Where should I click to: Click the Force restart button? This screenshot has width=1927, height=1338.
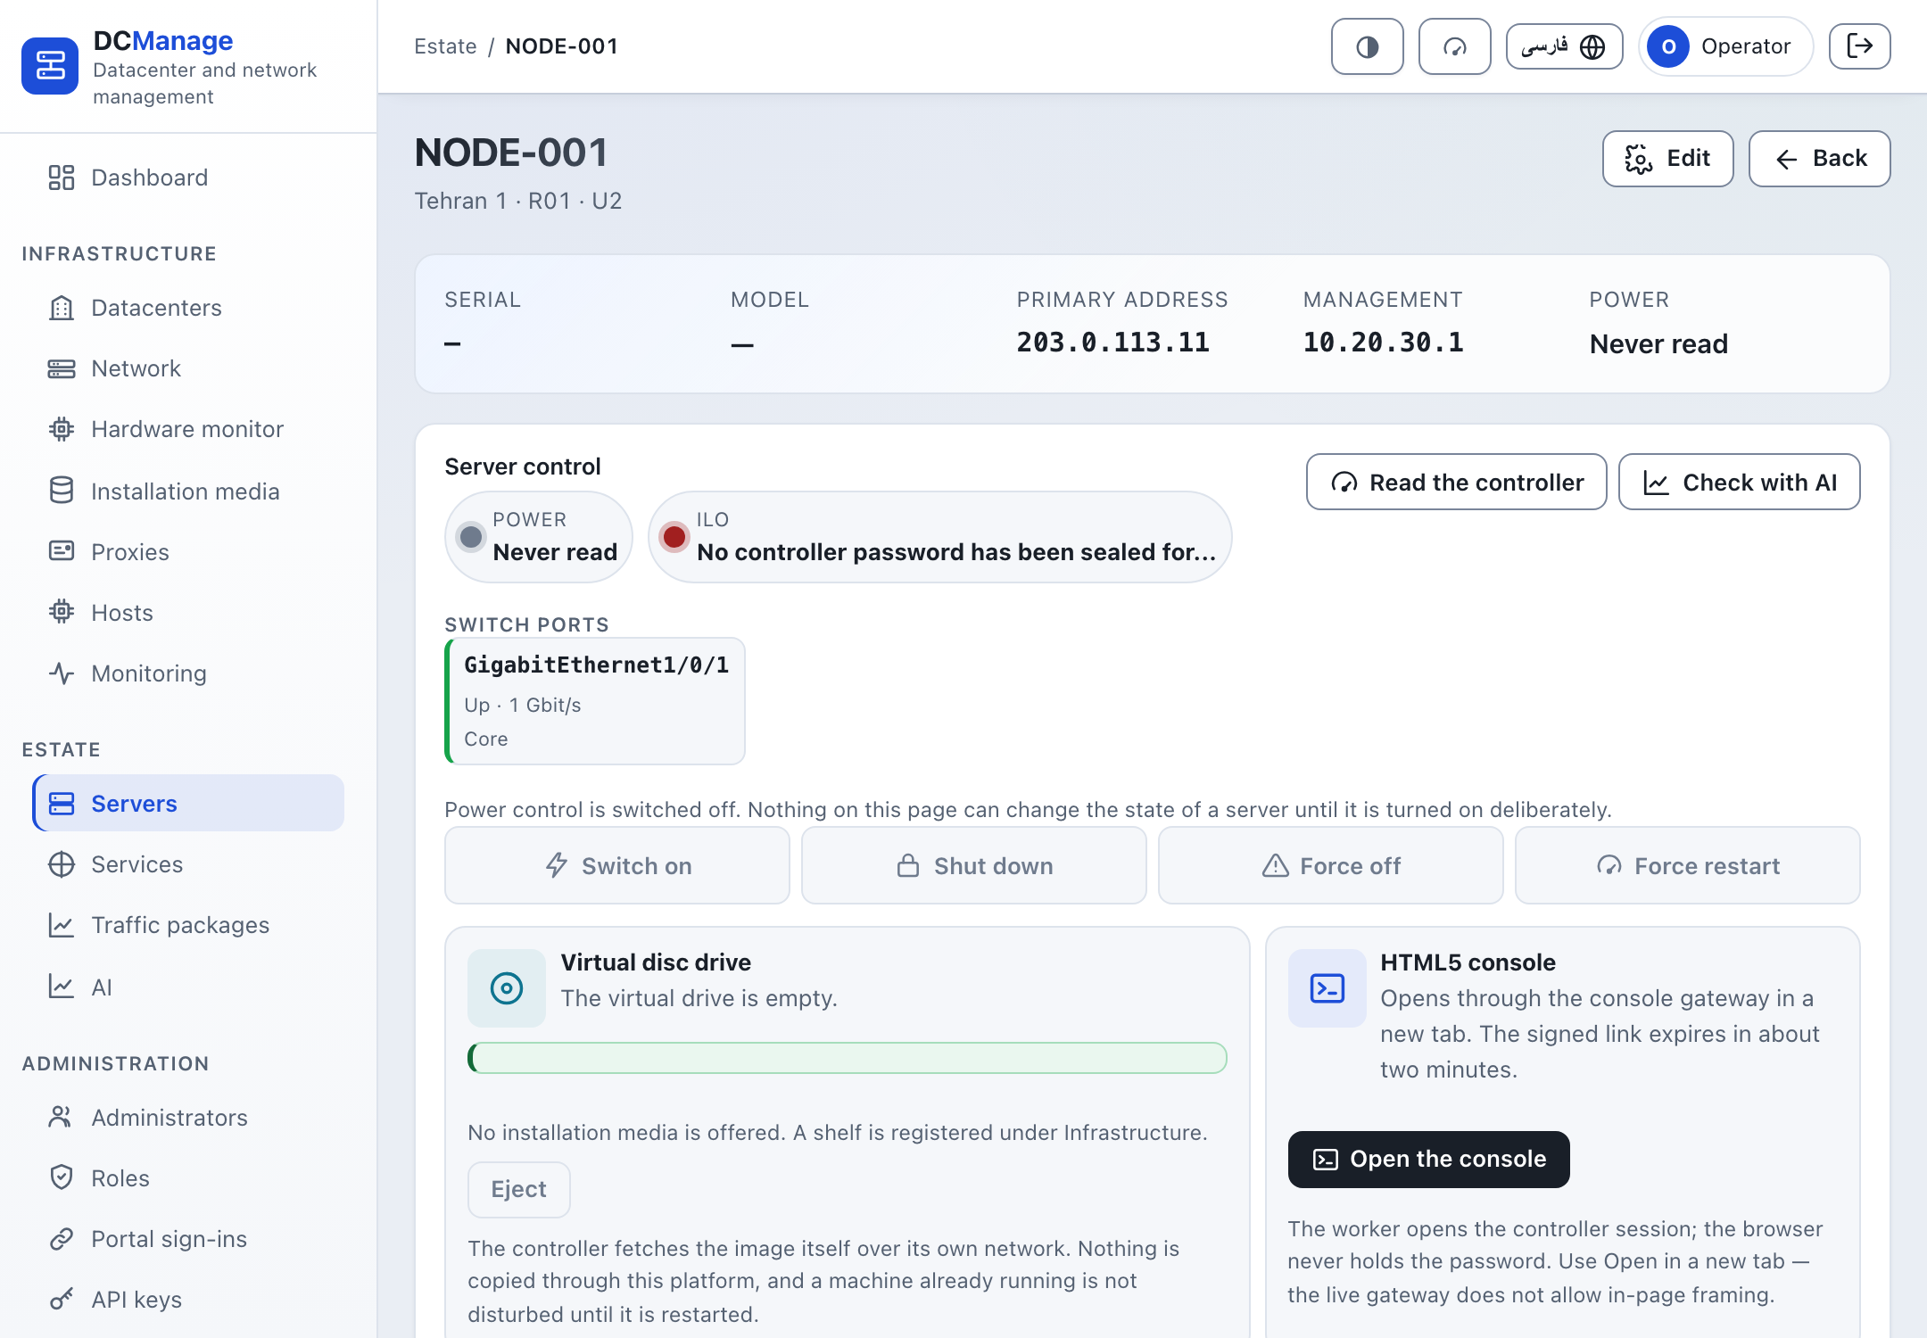coord(1687,865)
